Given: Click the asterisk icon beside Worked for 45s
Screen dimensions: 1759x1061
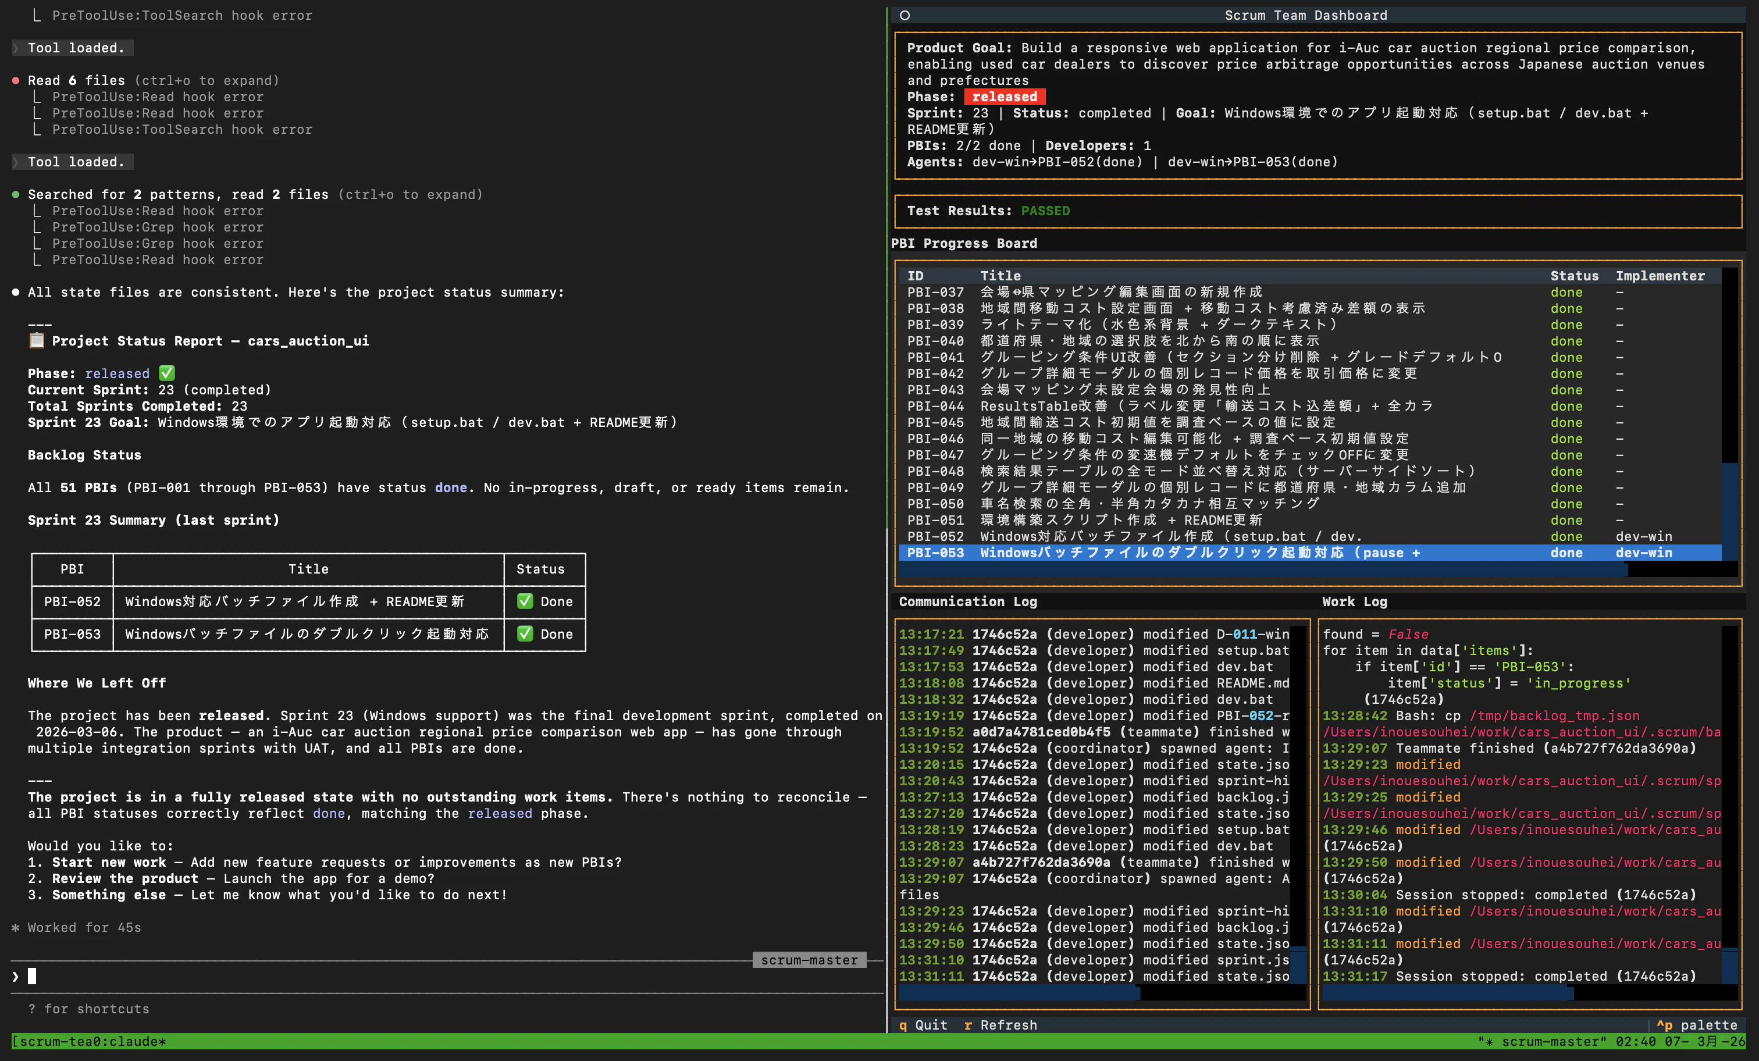Looking at the screenshot, I should 15,927.
